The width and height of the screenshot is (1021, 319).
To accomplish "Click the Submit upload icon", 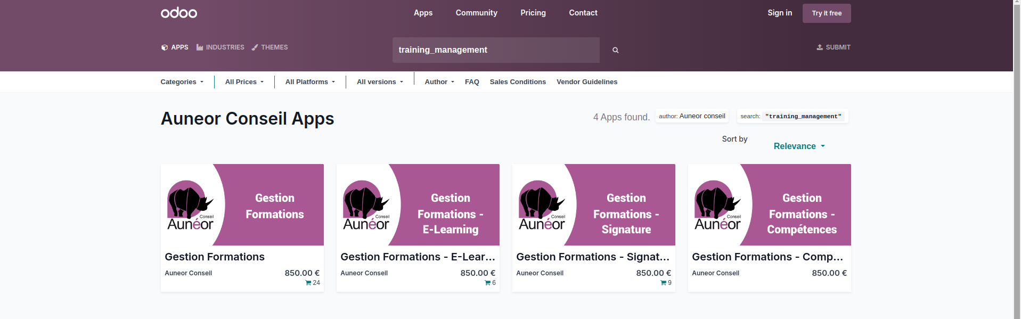I will 820,47.
